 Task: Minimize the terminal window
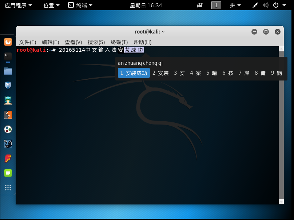254,32
